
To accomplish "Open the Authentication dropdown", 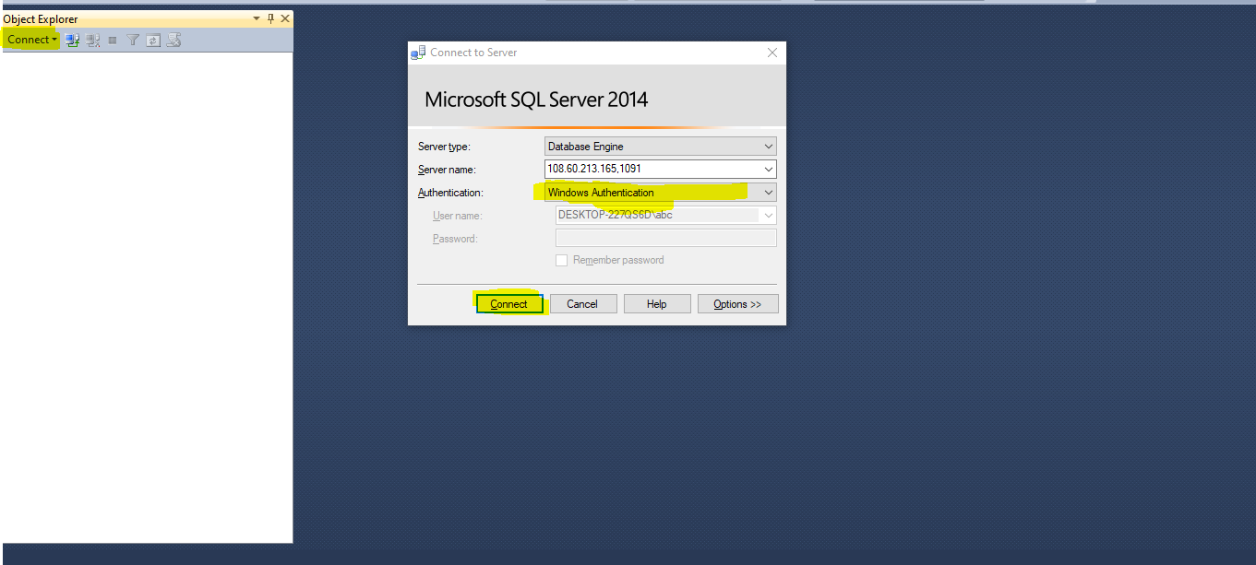I will point(768,193).
